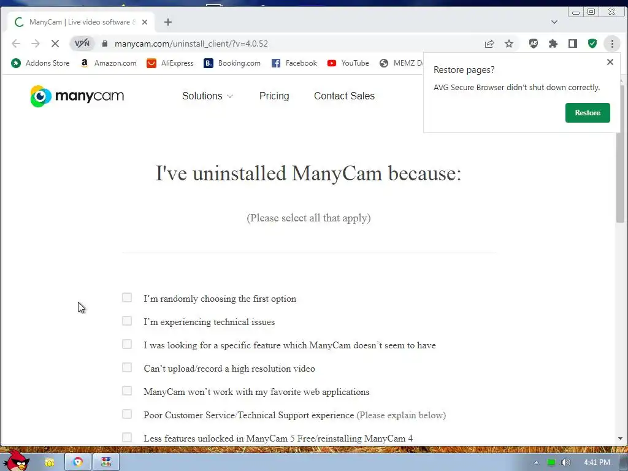628x471 pixels.
Task: Click the ManyCam logo
Action: click(77, 96)
